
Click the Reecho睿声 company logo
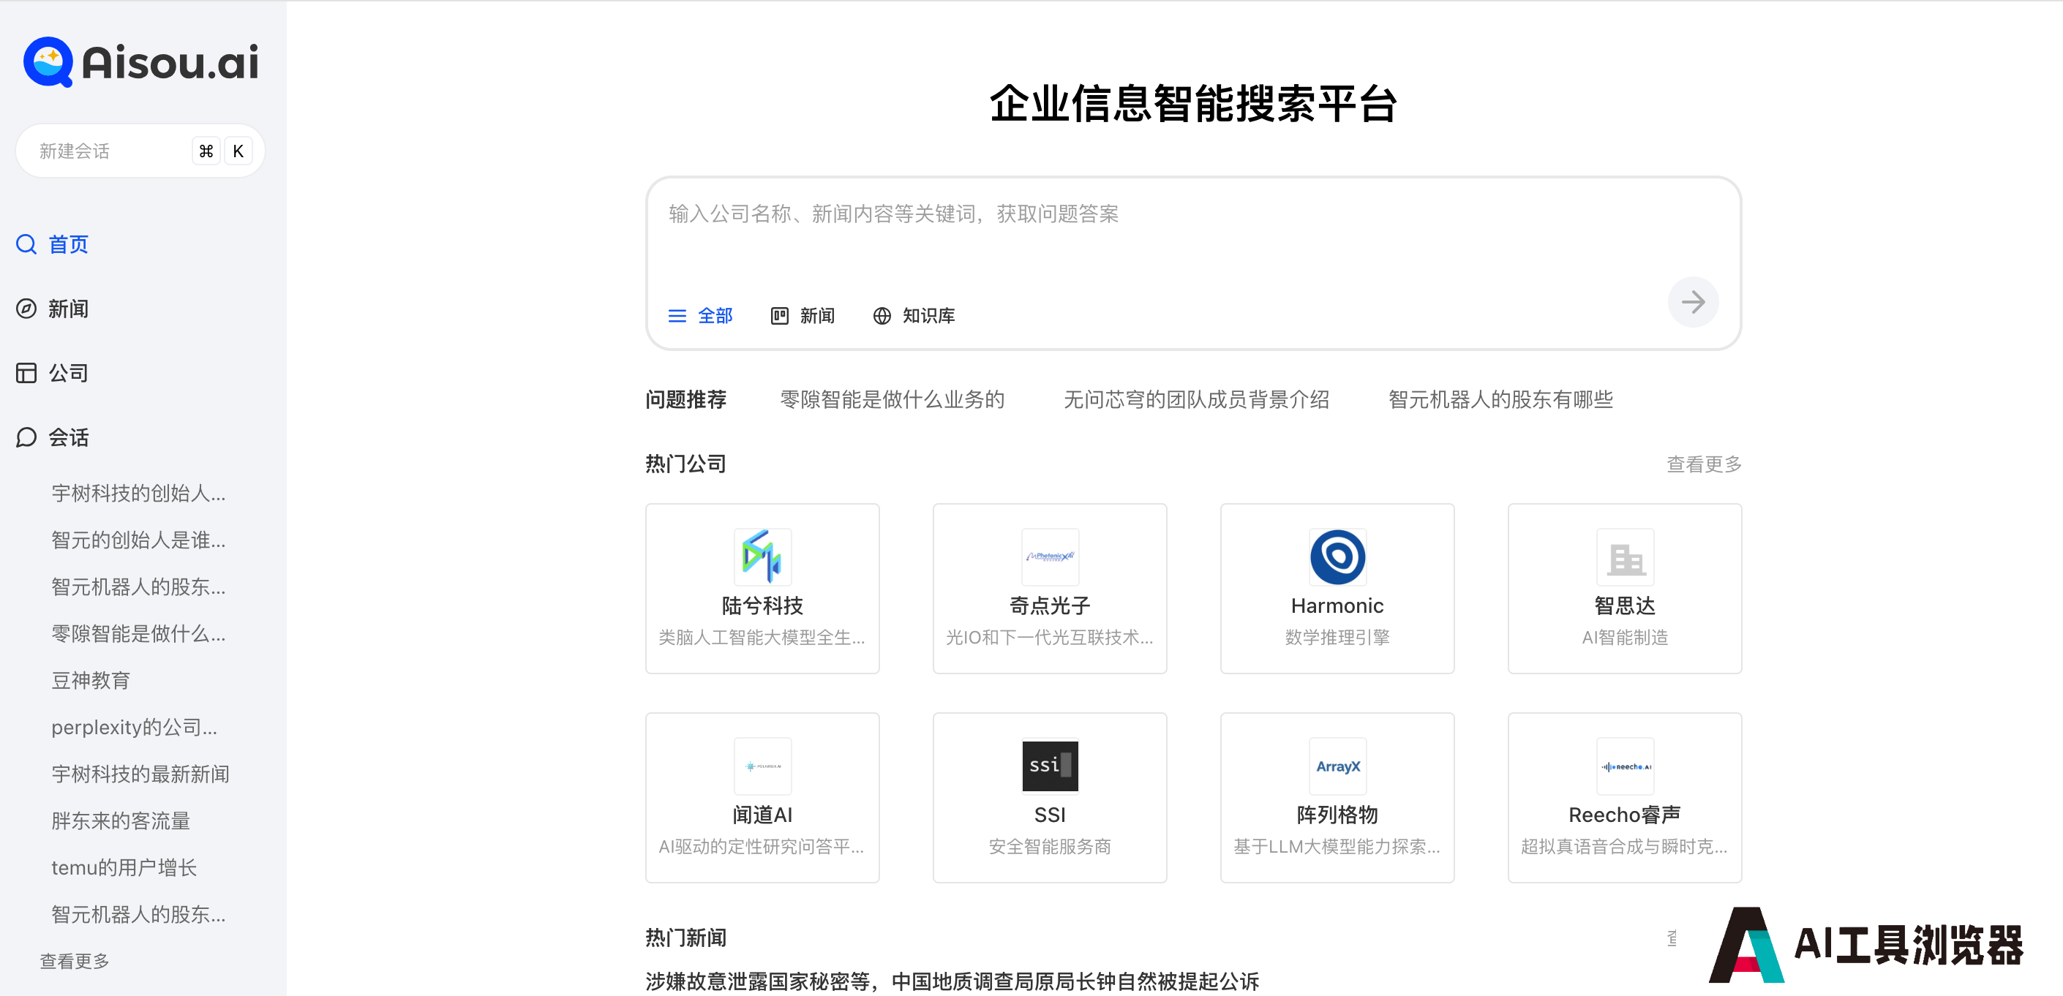[x=1625, y=766]
